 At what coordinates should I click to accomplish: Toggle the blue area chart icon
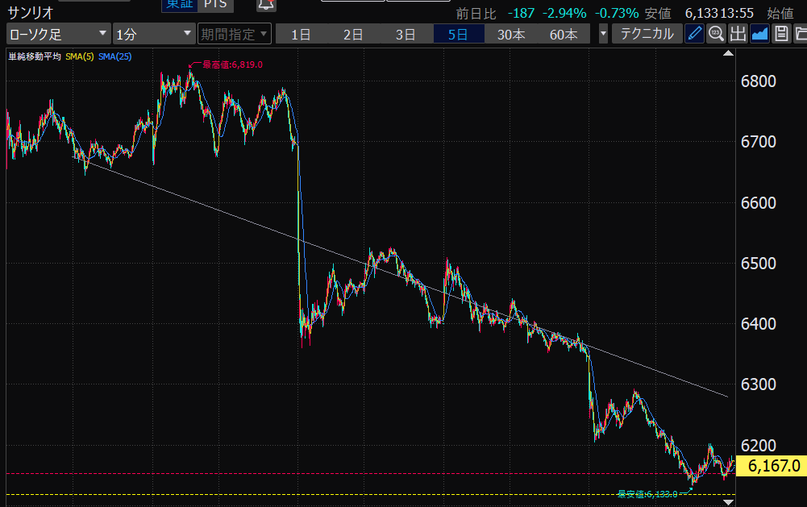click(759, 34)
